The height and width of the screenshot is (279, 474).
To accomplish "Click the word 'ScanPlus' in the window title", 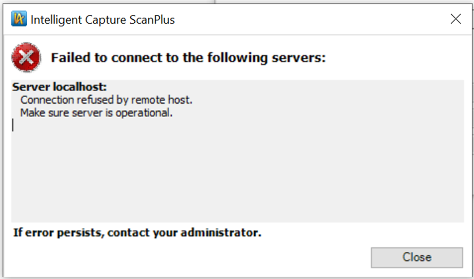I will (x=152, y=20).
